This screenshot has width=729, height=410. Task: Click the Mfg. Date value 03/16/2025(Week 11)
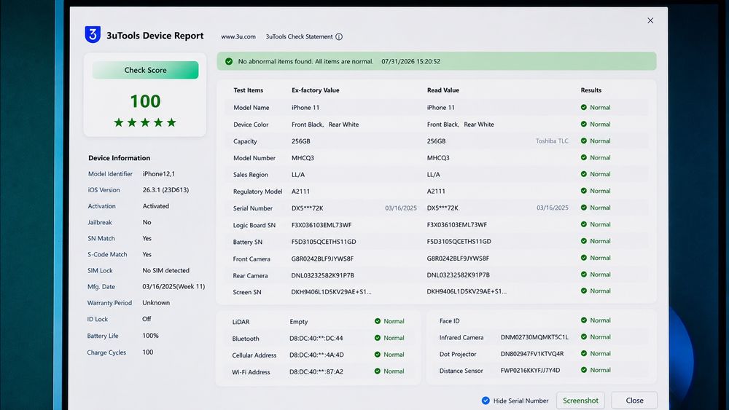174,286
